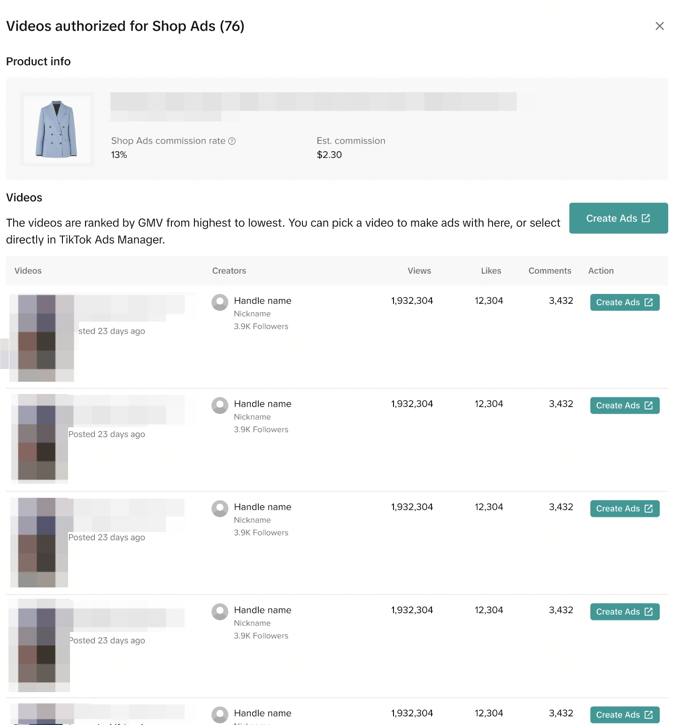This screenshot has width=679, height=725.
Task: Click the commission rate help icon
Action: tap(232, 141)
